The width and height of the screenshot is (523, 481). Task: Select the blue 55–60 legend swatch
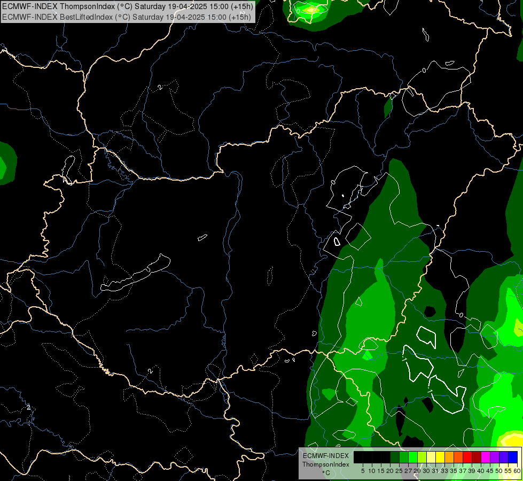click(513, 457)
